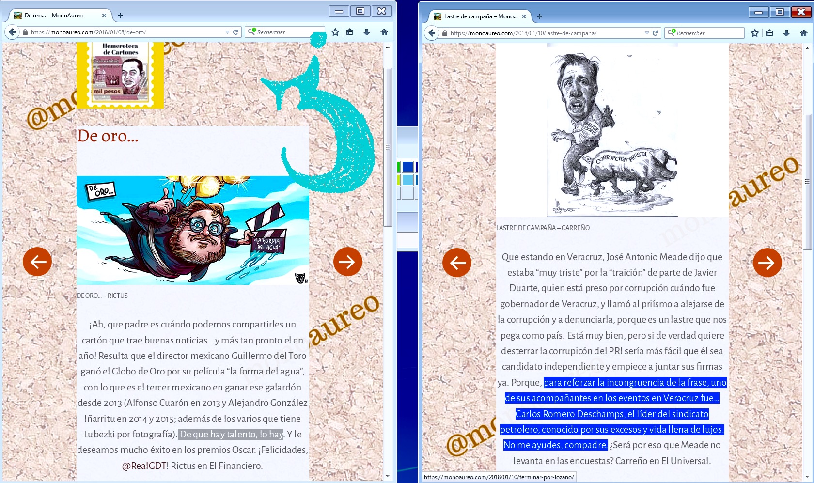Screen dimensions: 814x483
Task: Click the scrollbar thumb in the Lastre de campaña window
Action: tap(807, 182)
